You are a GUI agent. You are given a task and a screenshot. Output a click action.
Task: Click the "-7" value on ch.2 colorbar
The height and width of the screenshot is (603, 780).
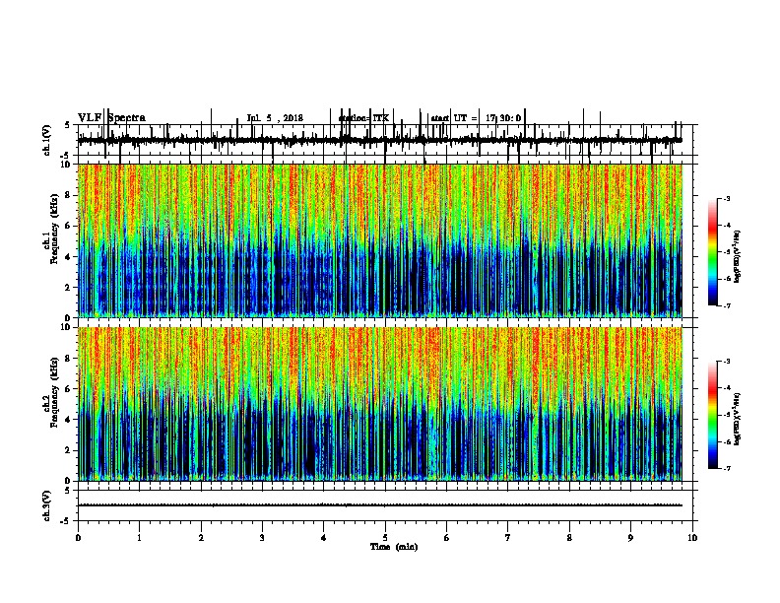click(726, 469)
